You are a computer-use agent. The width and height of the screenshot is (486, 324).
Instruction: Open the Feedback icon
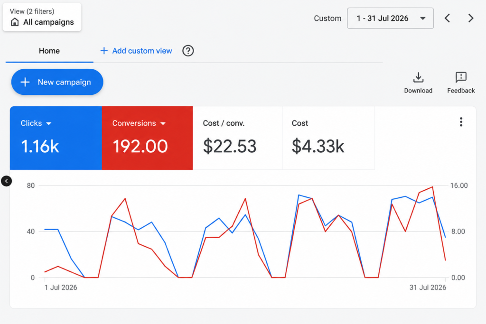click(461, 77)
